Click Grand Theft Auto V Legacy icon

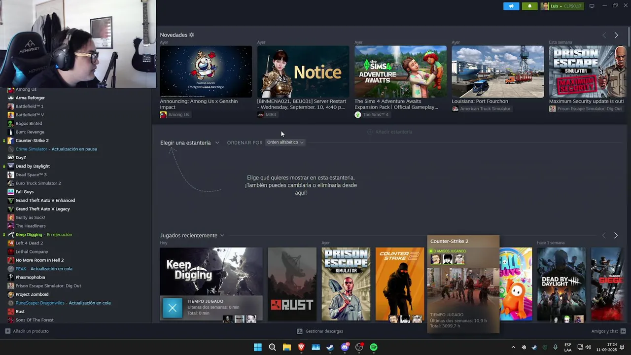click(x=11, y=209)
